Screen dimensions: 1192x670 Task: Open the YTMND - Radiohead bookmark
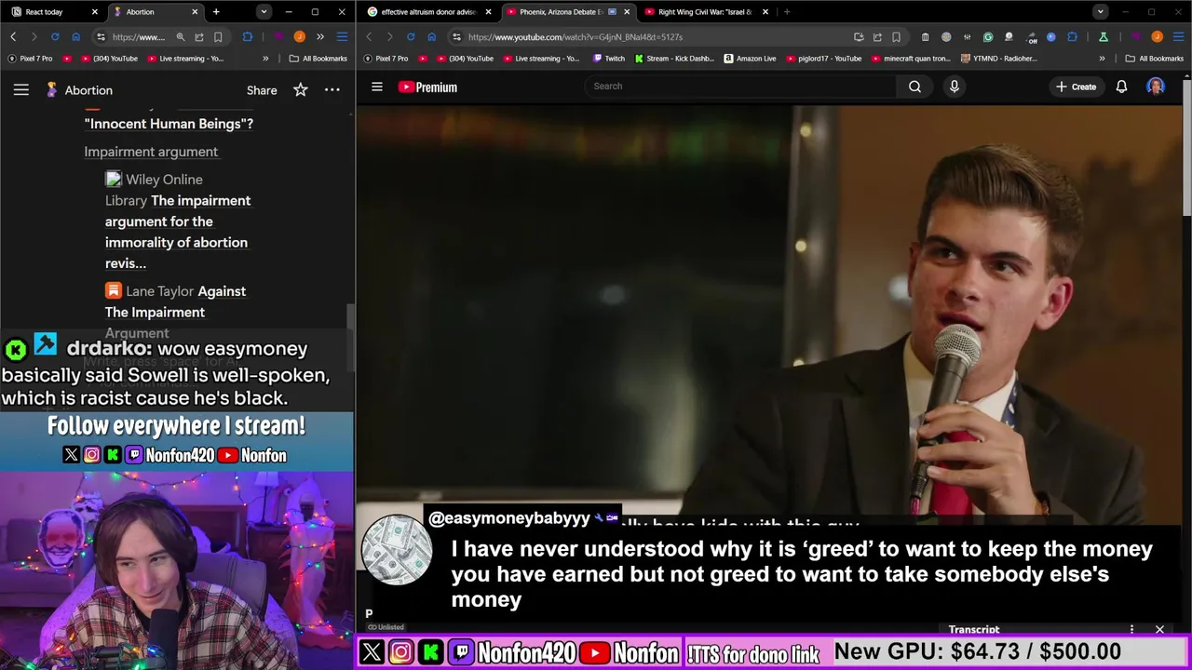(x=998, y=59)
